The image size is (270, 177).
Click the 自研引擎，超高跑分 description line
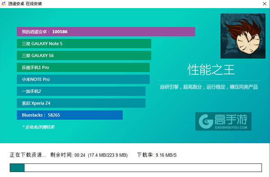[x=209, y=87]
